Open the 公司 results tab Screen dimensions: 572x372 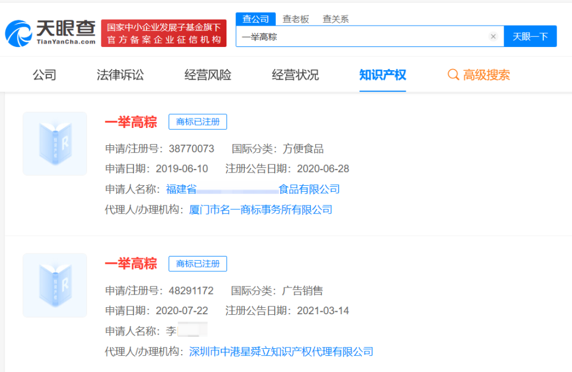(45, 75)
